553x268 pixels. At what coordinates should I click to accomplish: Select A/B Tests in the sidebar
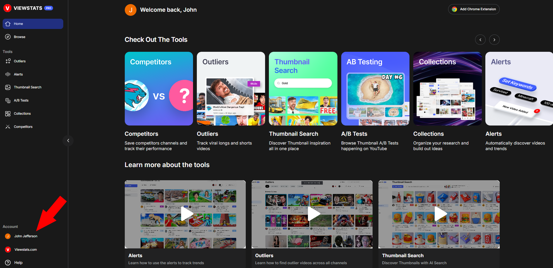(33, 100)
